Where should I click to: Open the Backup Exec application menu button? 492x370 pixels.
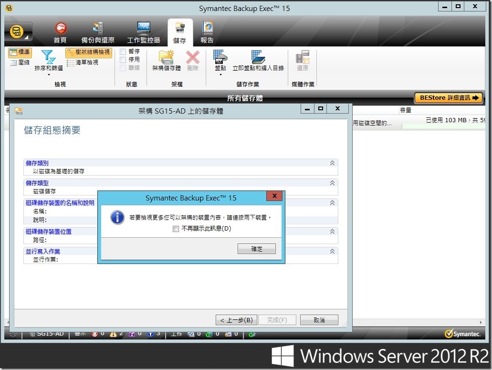click(18, 32)
